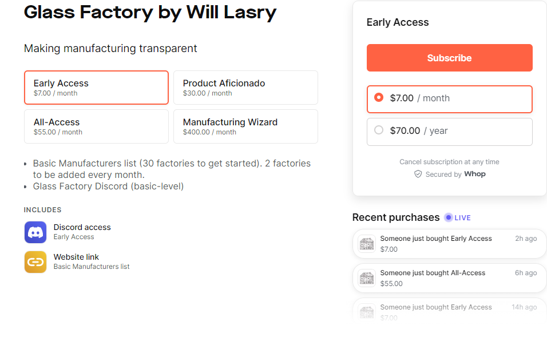Click the Whop logo
This screenshot has width=547, height=353.
(475, 174)
